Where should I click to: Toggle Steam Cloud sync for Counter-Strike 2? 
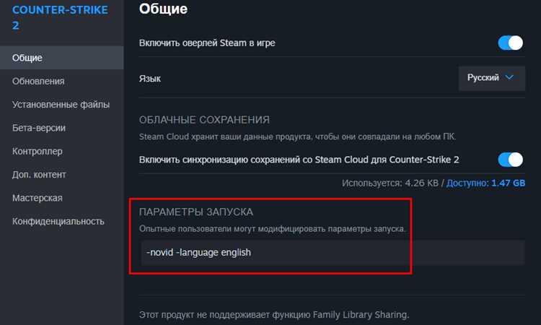(x=510, y=160)
